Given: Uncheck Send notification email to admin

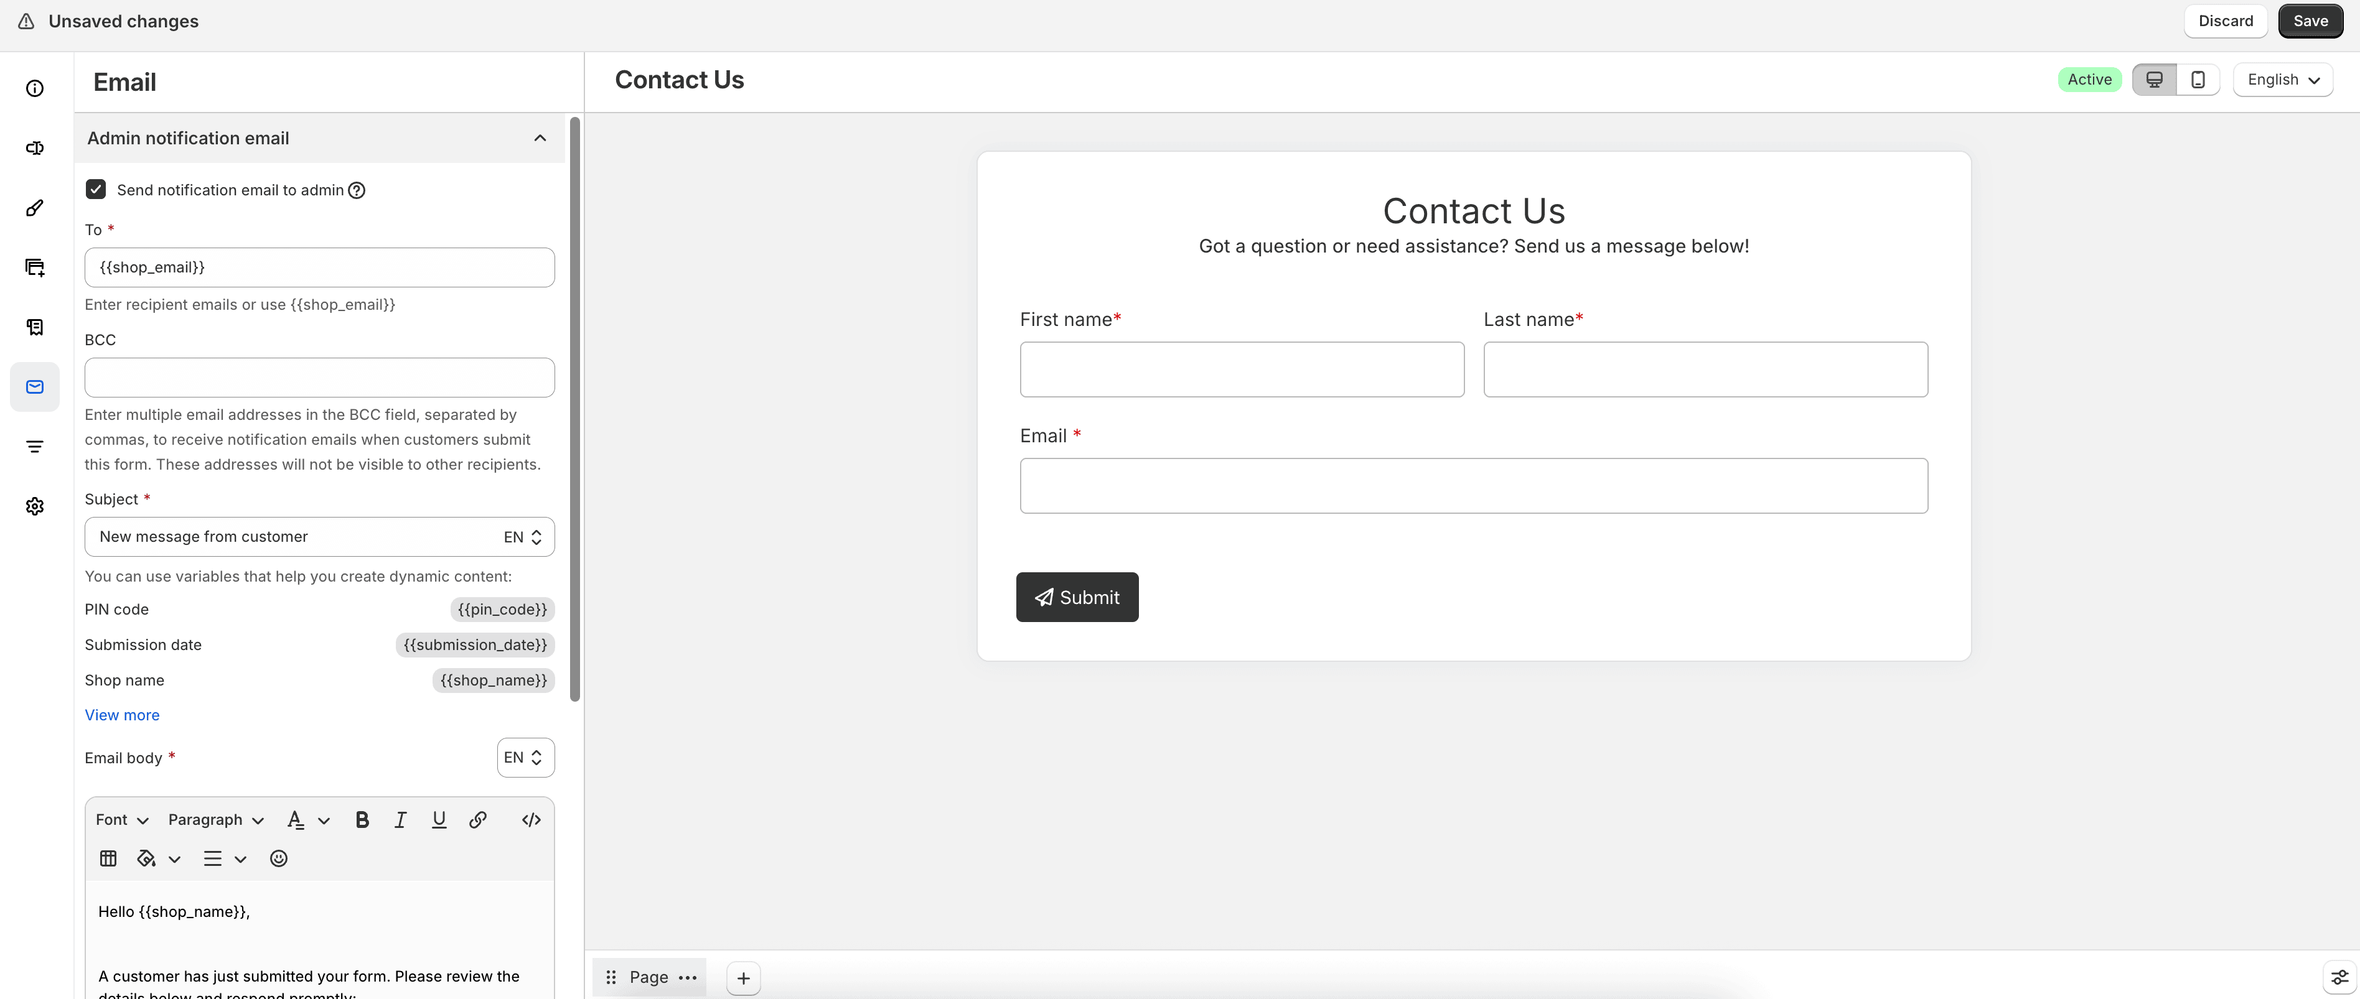Looking at the screenshot, I should 95,190.
